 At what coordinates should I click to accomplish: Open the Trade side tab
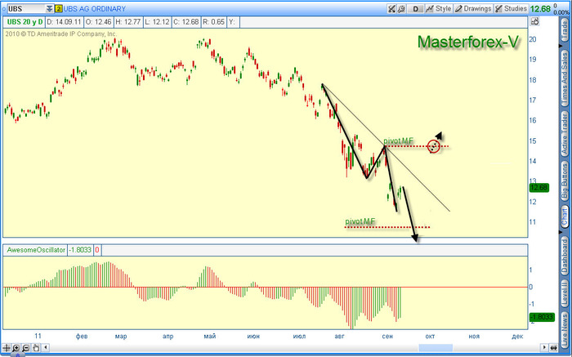pyautogui.click(x=564, y=29)
